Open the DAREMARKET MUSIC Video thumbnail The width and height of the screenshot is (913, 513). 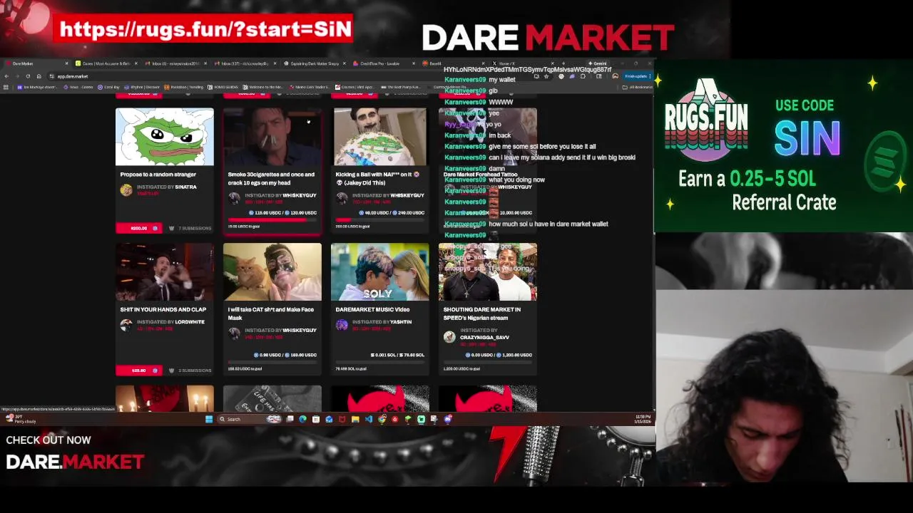380,272
